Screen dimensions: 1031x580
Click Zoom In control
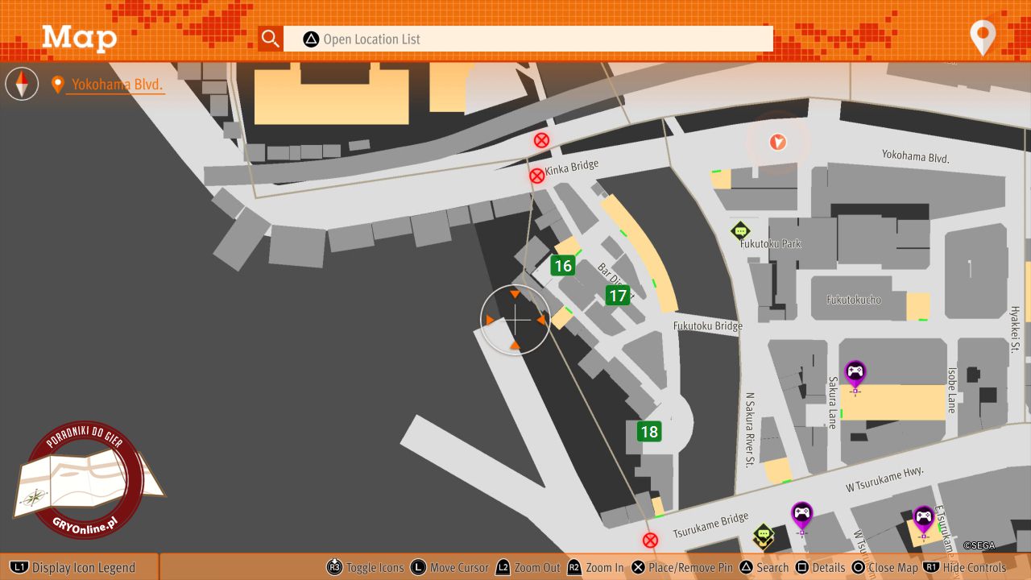[595, 567]
